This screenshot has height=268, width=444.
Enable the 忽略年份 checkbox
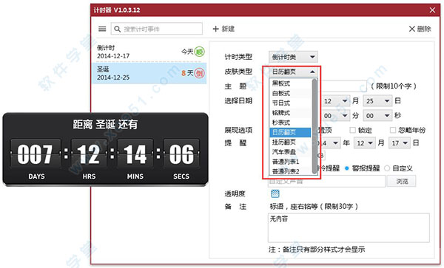pyautogui.click(x=393, y=130)
